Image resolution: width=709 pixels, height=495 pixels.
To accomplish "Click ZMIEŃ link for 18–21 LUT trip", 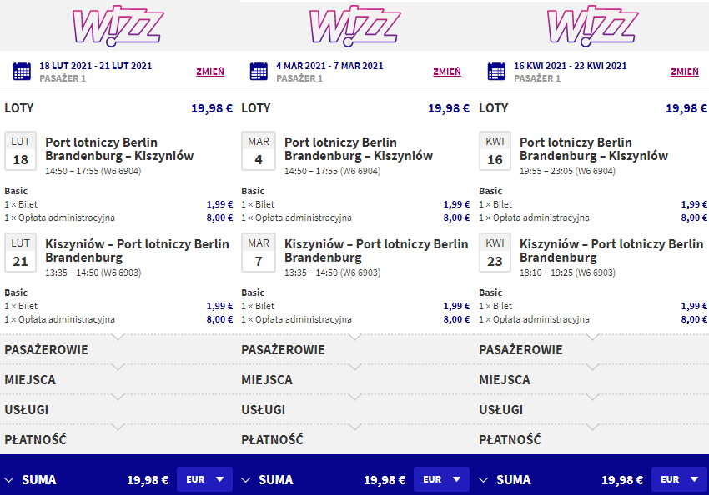I will coord(210,72).
